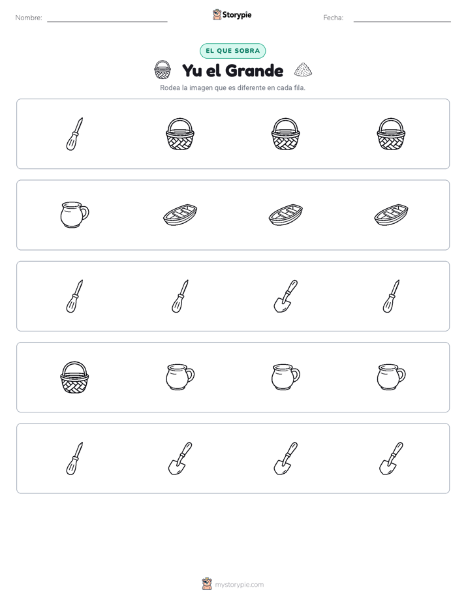Click the woven basket in fourth row
Image resolution: width=466 pixels, height=603 pixels.
[x=74, y=377]
